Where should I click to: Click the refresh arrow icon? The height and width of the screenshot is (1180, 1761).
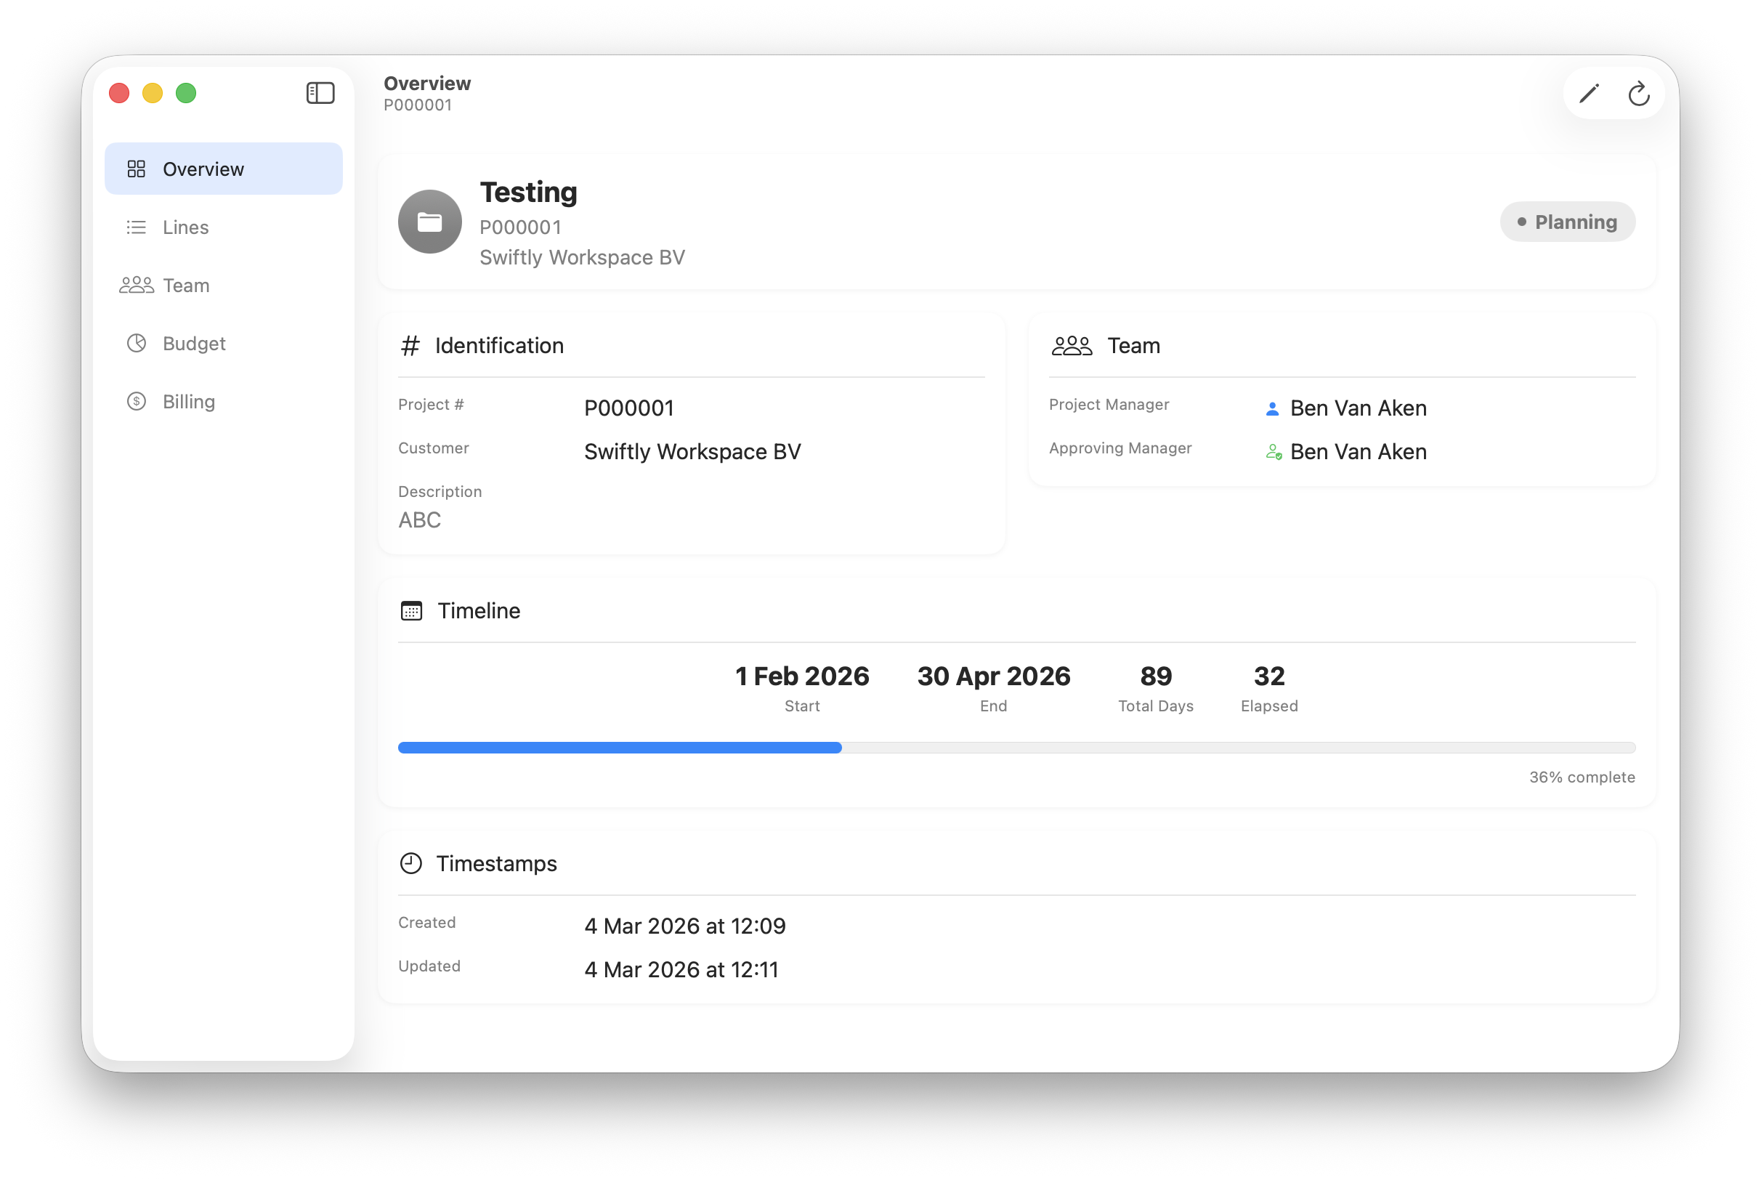click(1638, 94)
